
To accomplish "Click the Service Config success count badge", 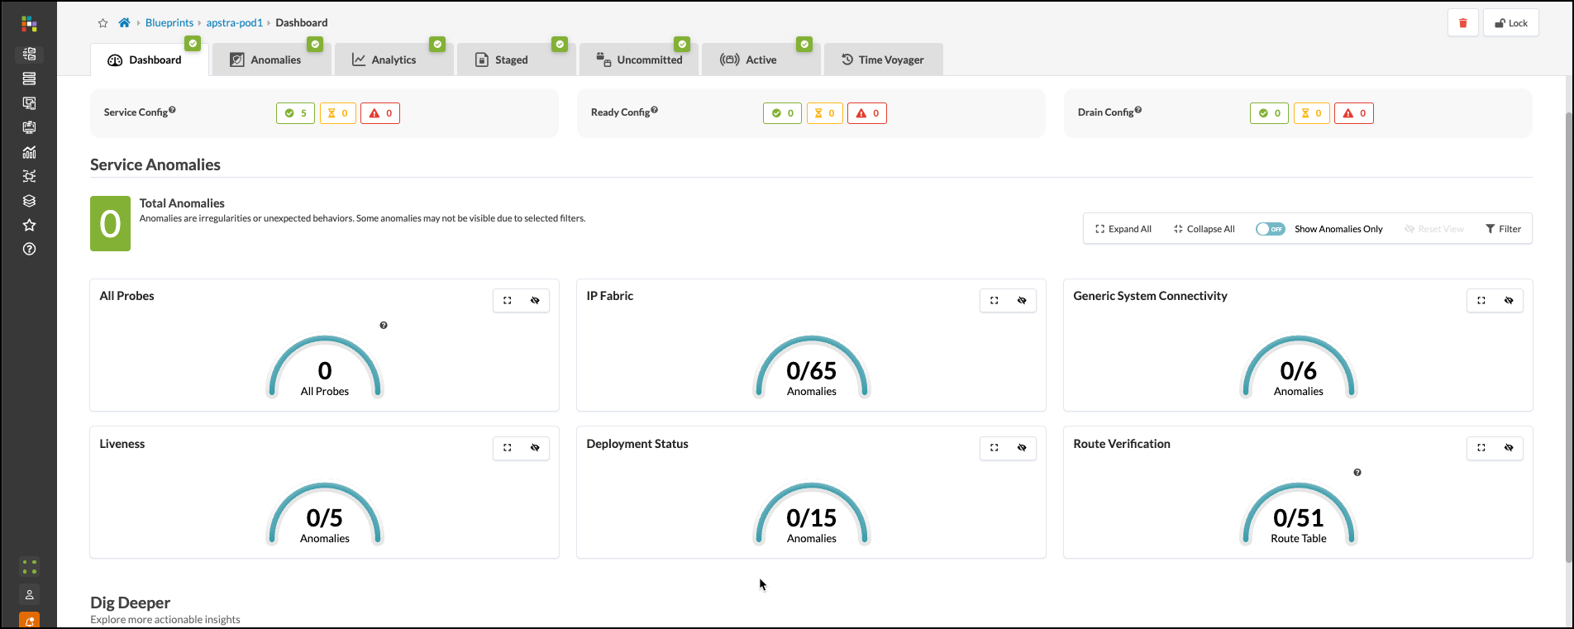I will click(295, 113).
